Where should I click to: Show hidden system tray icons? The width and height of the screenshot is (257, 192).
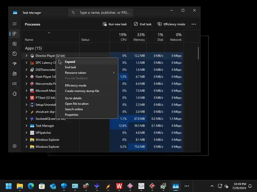pos(212,186)
